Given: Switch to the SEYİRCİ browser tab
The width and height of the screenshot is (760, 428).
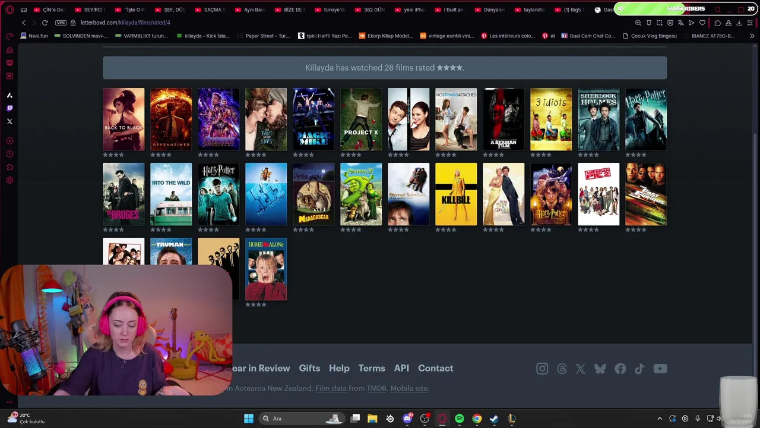Looking at the screenshot, I should 89,10.
